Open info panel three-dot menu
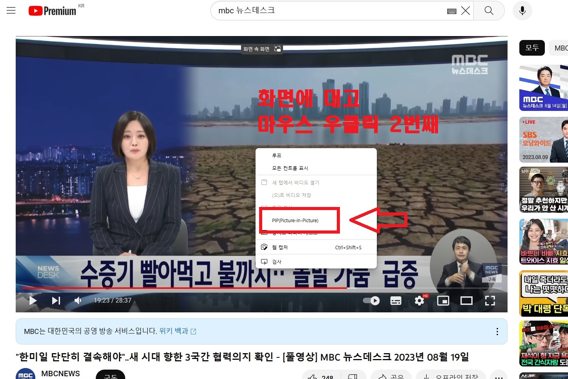Viewport: 568px width, 379px height. pos(497,332)
